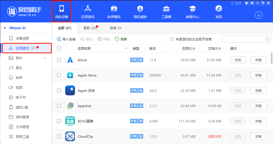The image size is (273, 144).
Task: Open the download manager arrow icon
Action: point(259,15)
